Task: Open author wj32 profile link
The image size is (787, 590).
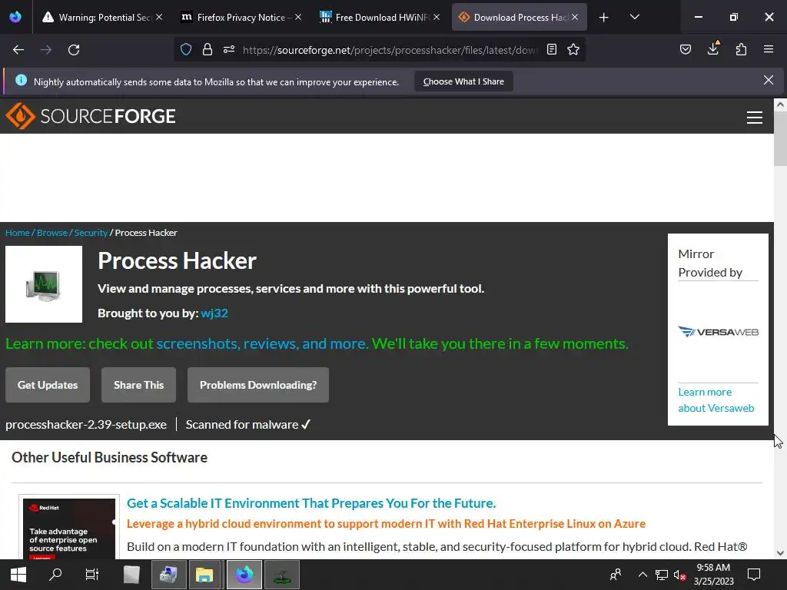Action: [214, 313]
